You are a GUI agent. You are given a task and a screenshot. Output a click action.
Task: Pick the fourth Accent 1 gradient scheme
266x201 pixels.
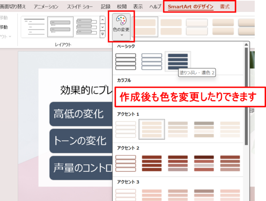(204, 129)
